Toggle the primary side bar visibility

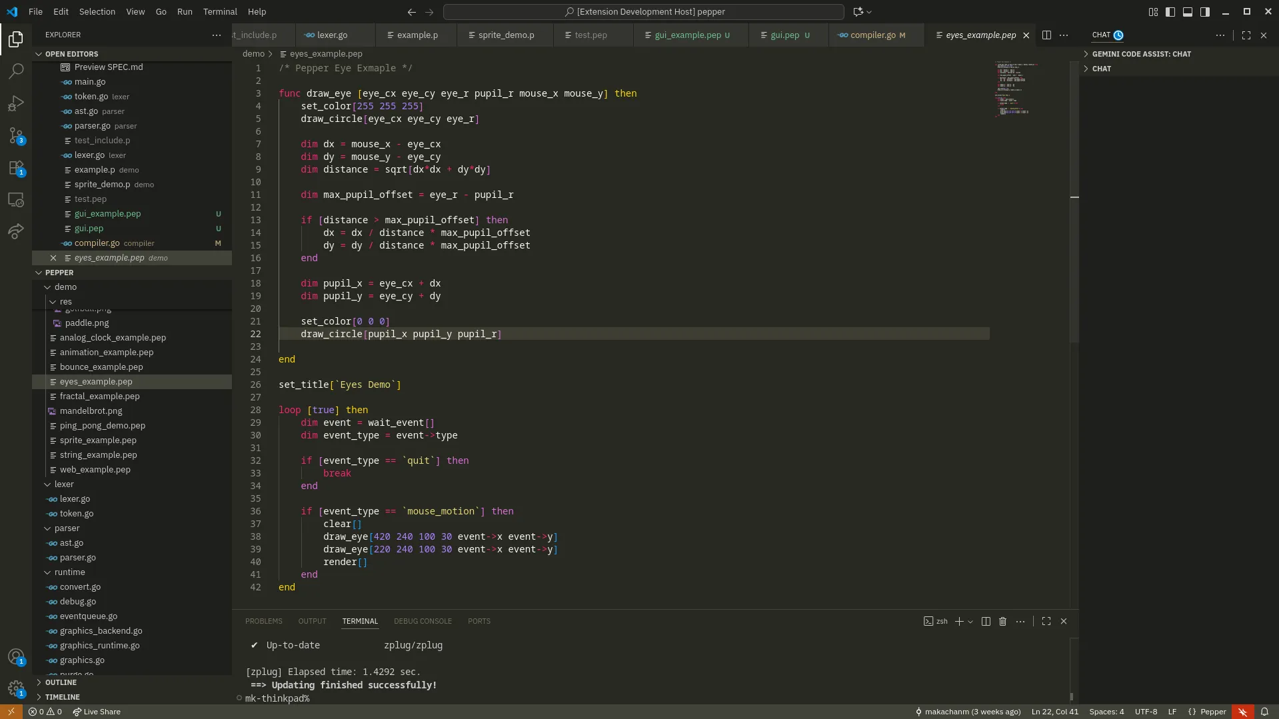coord(1170,12)
